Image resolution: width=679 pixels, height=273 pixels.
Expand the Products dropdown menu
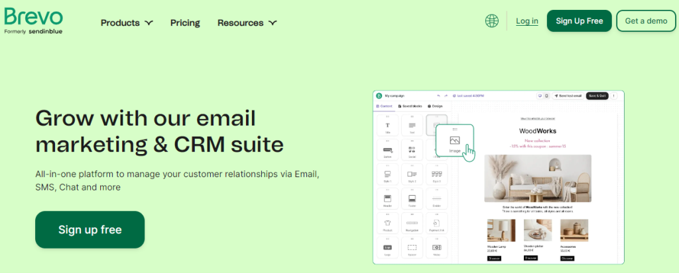pyautogui.click(x=127, y=23)
